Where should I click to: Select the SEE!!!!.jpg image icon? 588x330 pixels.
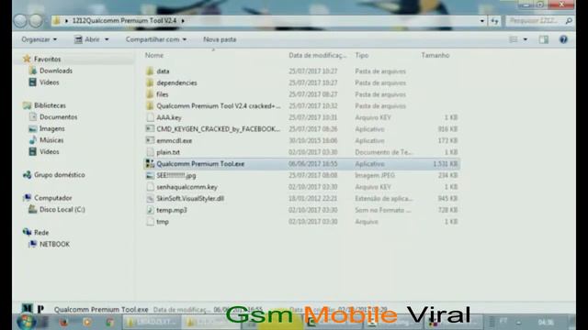[x=150, y=175]
